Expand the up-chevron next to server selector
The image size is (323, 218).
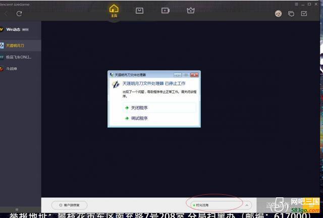pyautogui.click(x=246, y=205)
